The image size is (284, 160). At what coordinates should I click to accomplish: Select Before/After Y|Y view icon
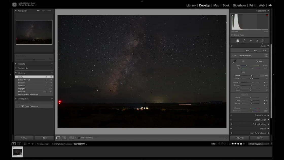click(72, 138)
